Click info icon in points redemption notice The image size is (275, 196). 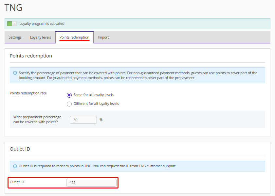tap(15, 73)
